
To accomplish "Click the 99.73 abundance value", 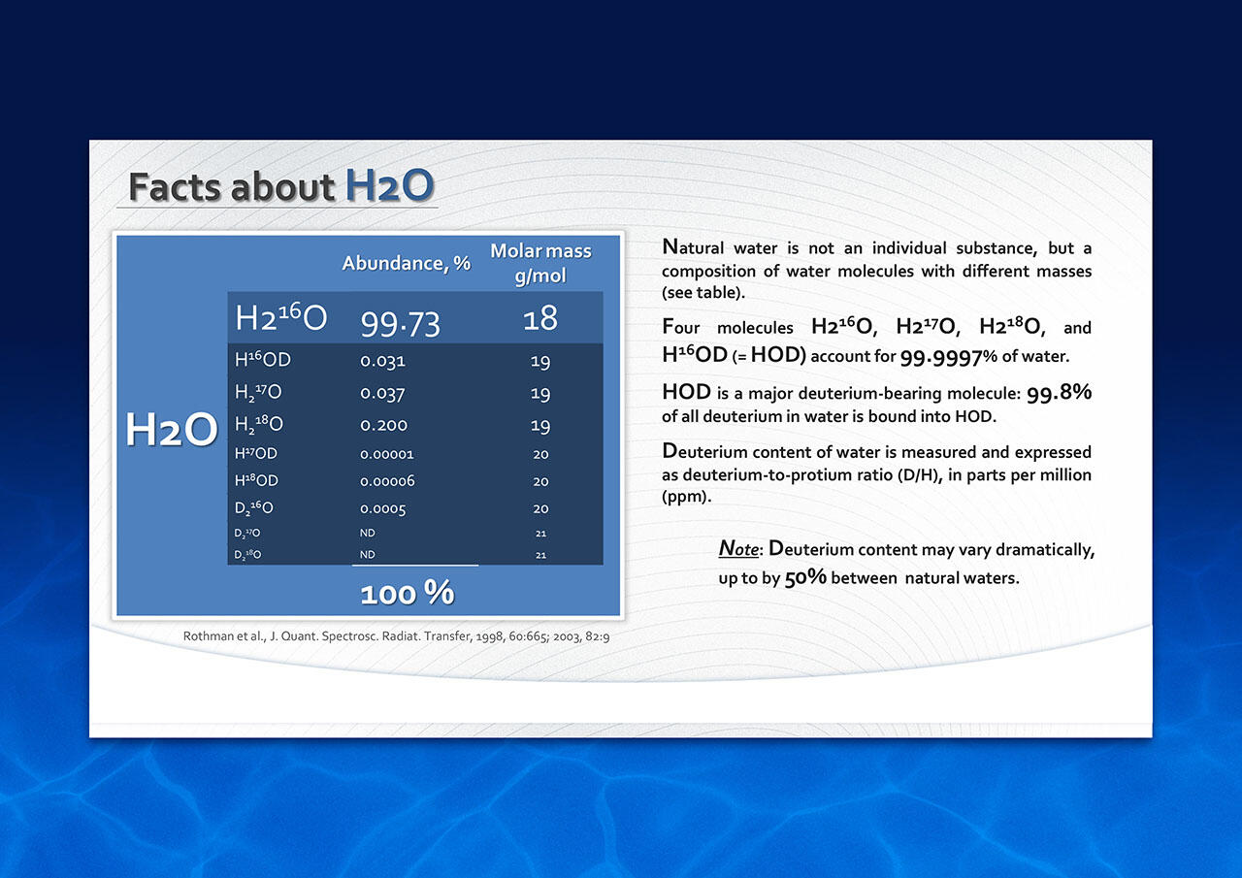I will pyautogui.click(x=400, y=321).
